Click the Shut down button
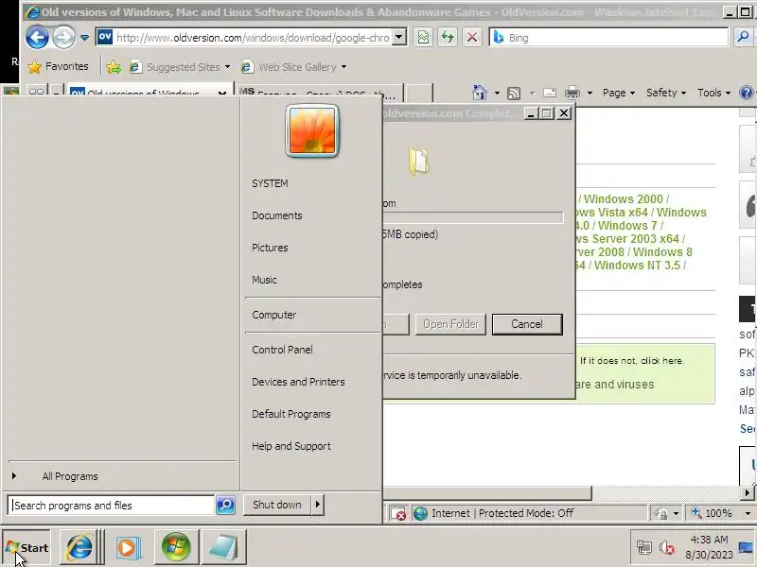Image resolution: width=757 pixels, height=567 pixels. point(277,505)
